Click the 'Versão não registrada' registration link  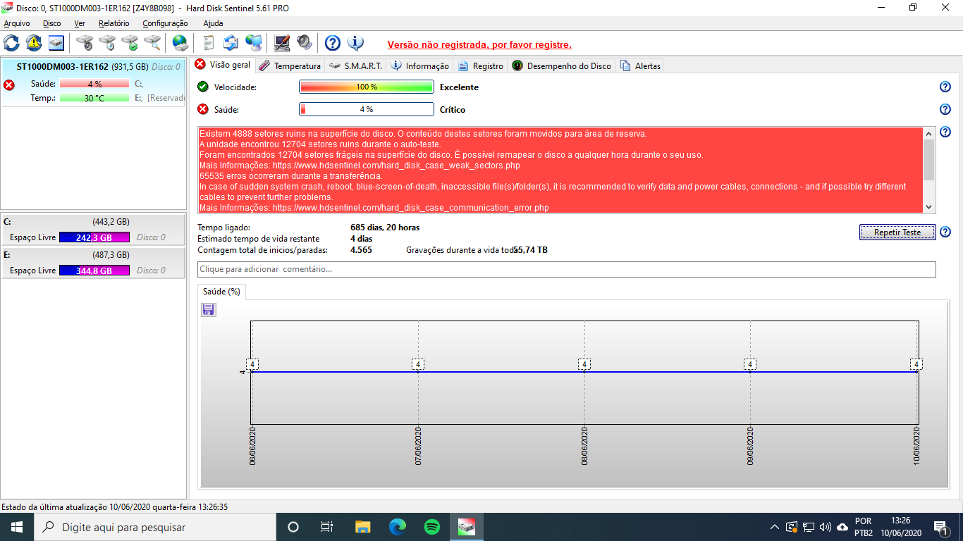[x=479, y=44]
